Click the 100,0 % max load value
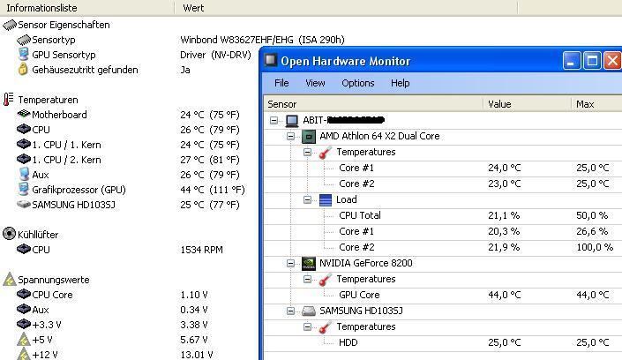This screenshot has width=622, height=360. click(x=595, y=247)
